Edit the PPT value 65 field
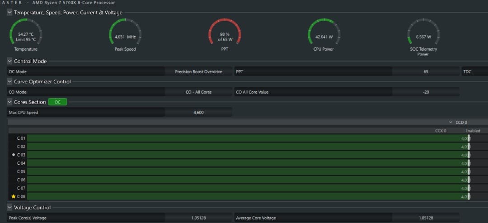The width and height of the screenshot is (488, 223). pyautogui.click(x=426, y=71)
